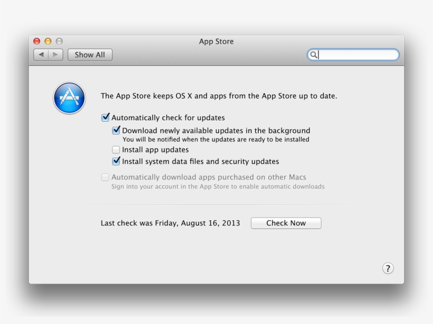
Task: Click the disabled "Automatically download apps" checkbox
Action: pyautogui.click(x=106, y=177)
